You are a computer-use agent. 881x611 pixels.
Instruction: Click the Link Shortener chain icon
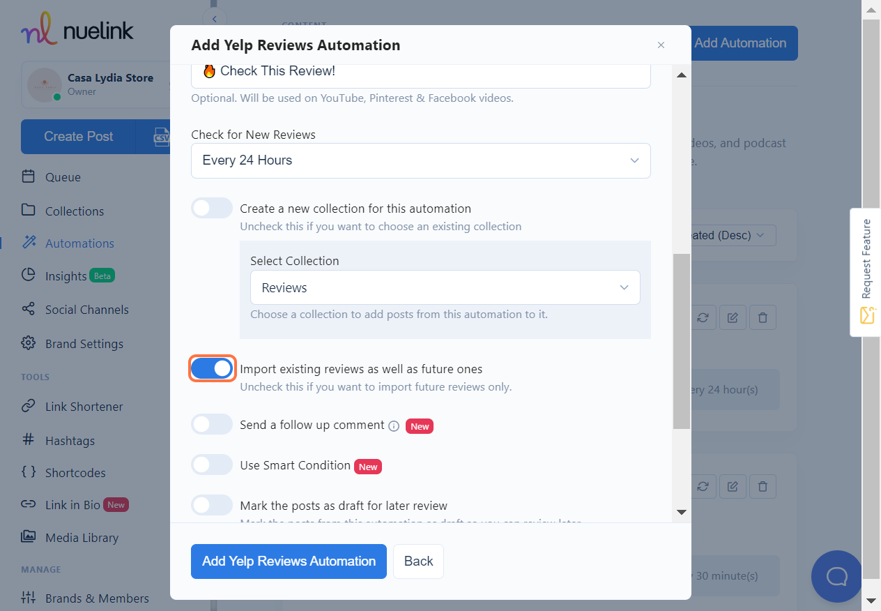tap(28, 406)
